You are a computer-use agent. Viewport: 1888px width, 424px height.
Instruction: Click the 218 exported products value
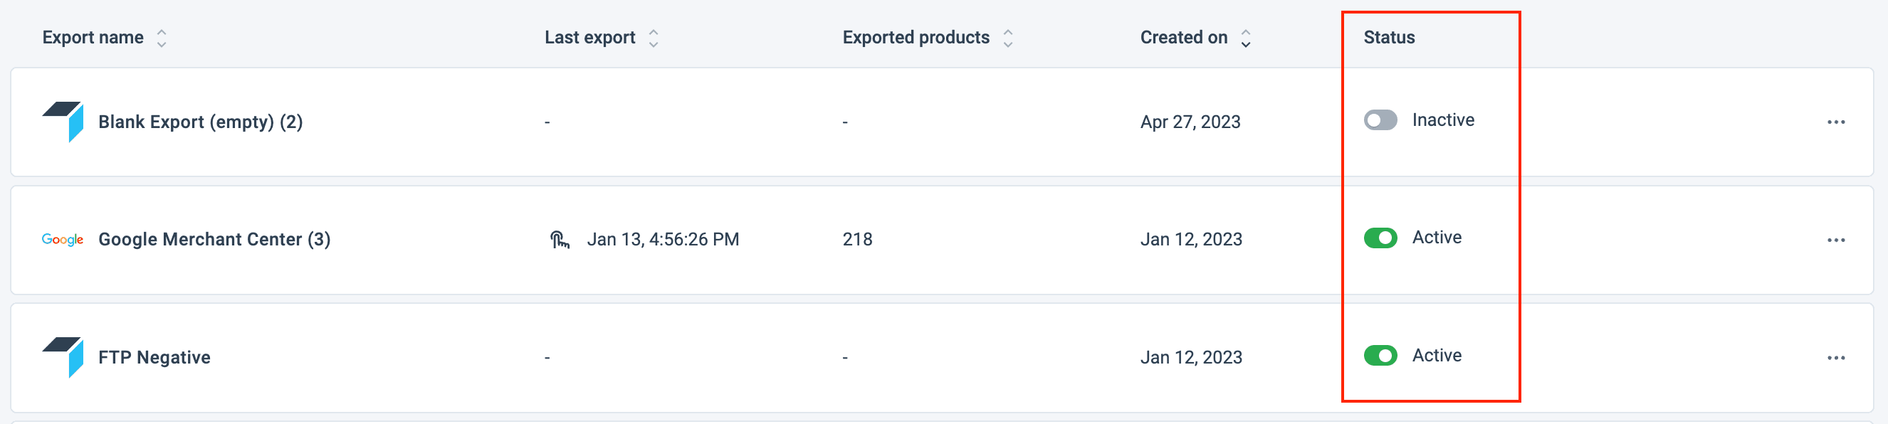click(856, 240)
